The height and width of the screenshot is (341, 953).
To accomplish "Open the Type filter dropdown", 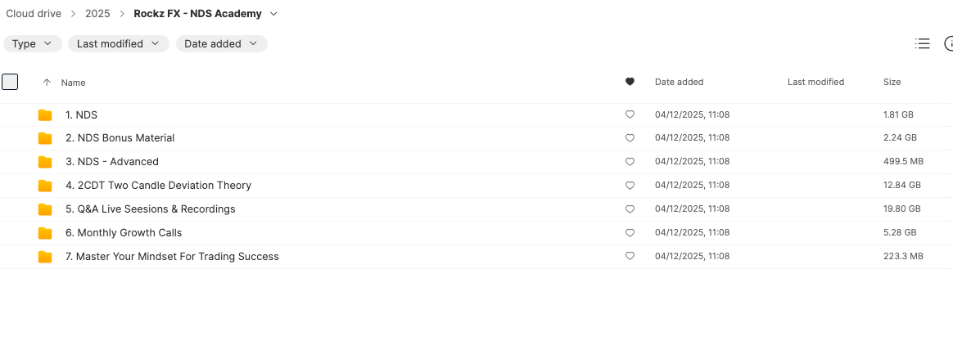I will pos(32,44).
